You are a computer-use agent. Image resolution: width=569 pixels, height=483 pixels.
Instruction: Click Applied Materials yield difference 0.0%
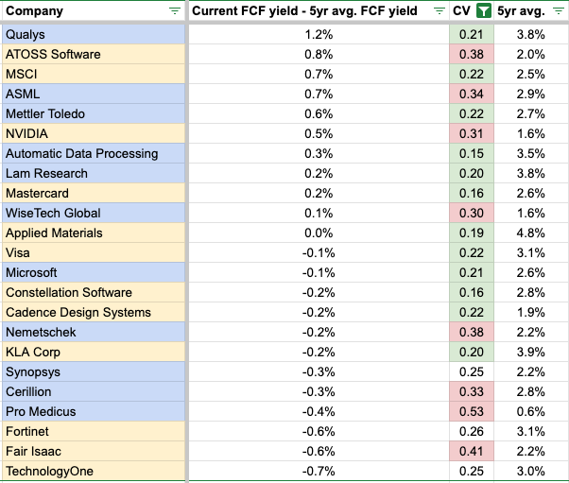click(319, 233)
